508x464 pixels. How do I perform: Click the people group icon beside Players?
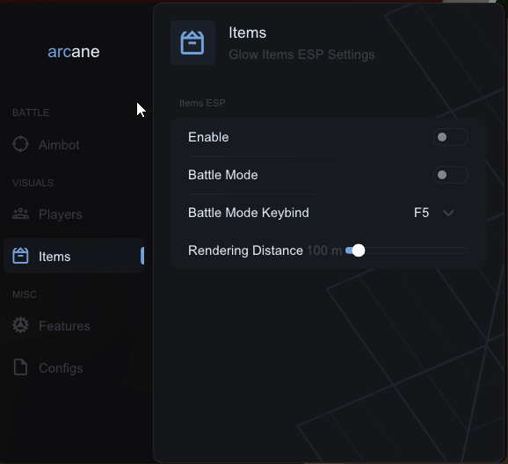20,214
